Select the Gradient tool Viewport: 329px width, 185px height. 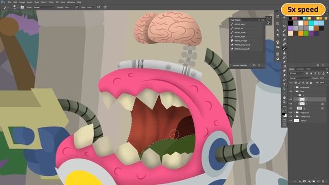[284, 66]
